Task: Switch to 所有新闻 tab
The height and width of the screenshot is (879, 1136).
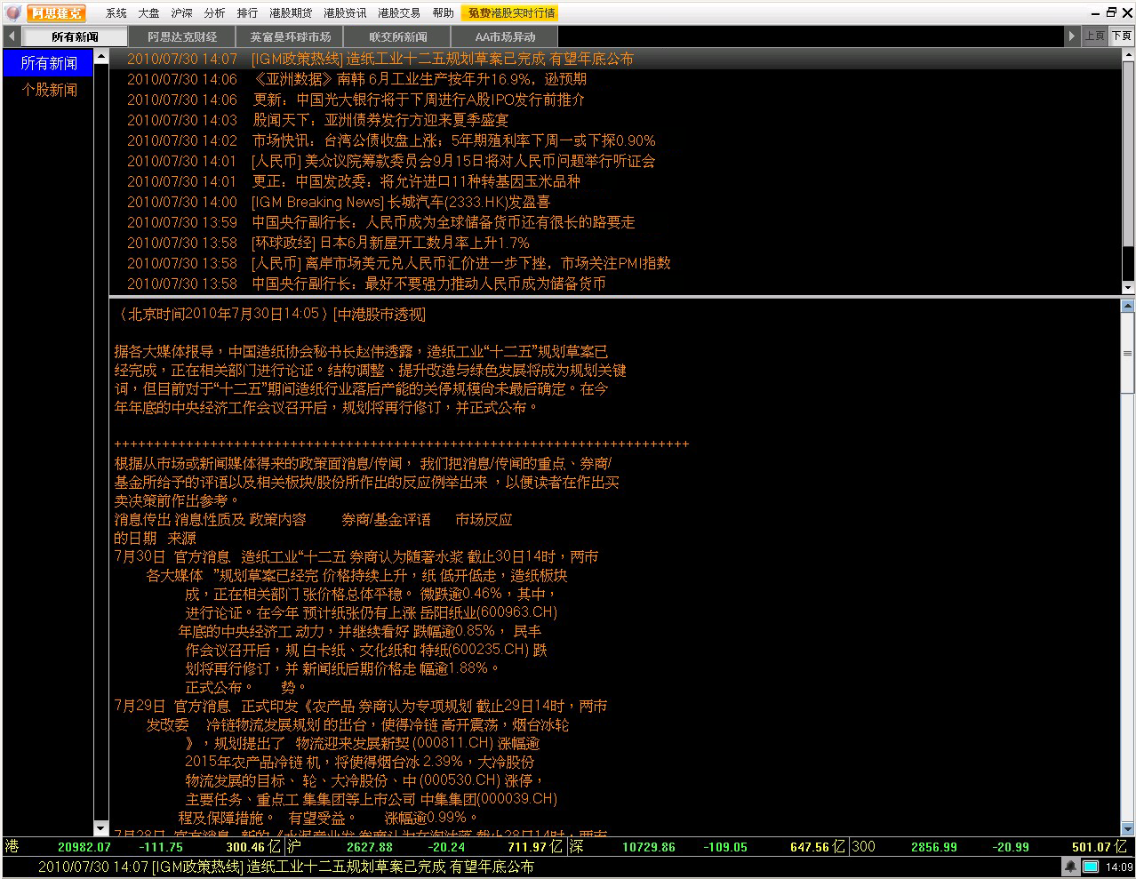Action: (x=75, y=36)
